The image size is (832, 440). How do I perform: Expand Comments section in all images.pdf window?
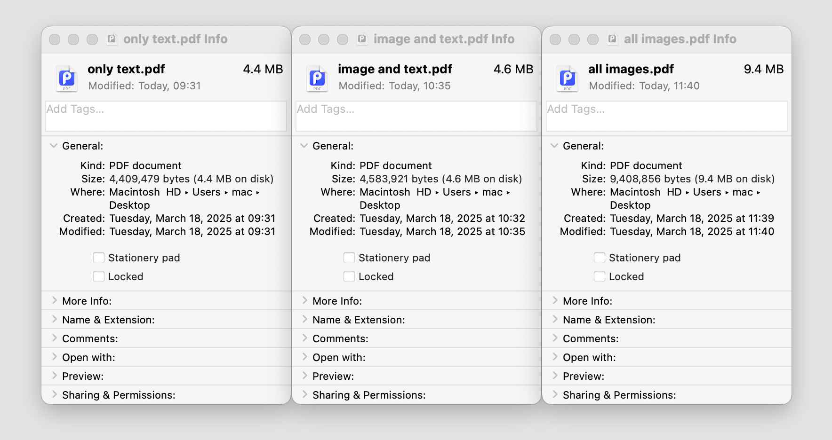click(555, 338)
